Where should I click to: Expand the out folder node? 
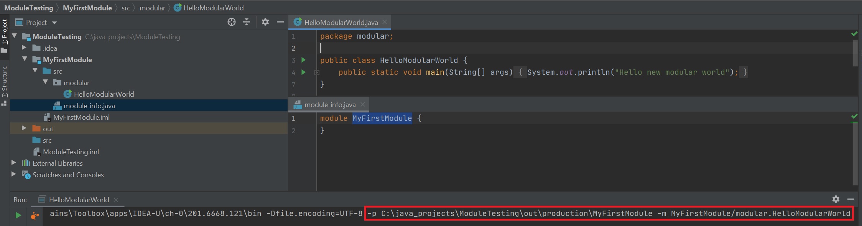[x=24, y=128]
